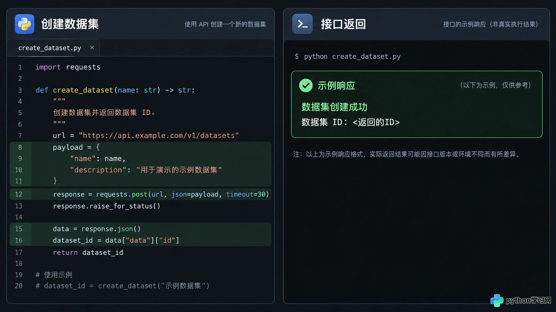This screenshot has width=556, height=312.
Task: Click the terminal prompt icon beside 接口返回
Action: point(302,24)
